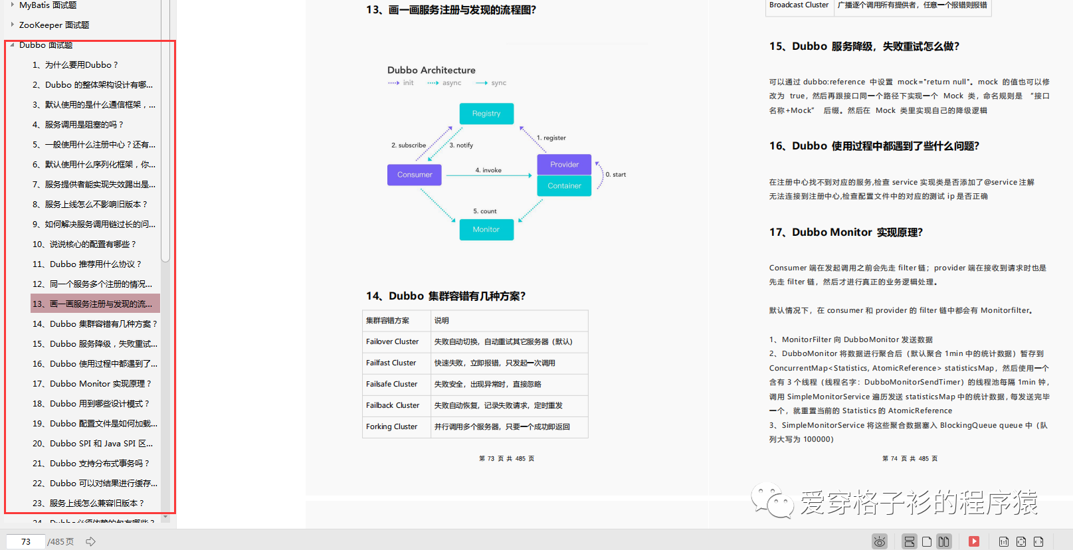Click heading 17、Dubbo Monitor 实现原理
The width and height of the screenshot is (1073, 550).
(x=846, y=232)
